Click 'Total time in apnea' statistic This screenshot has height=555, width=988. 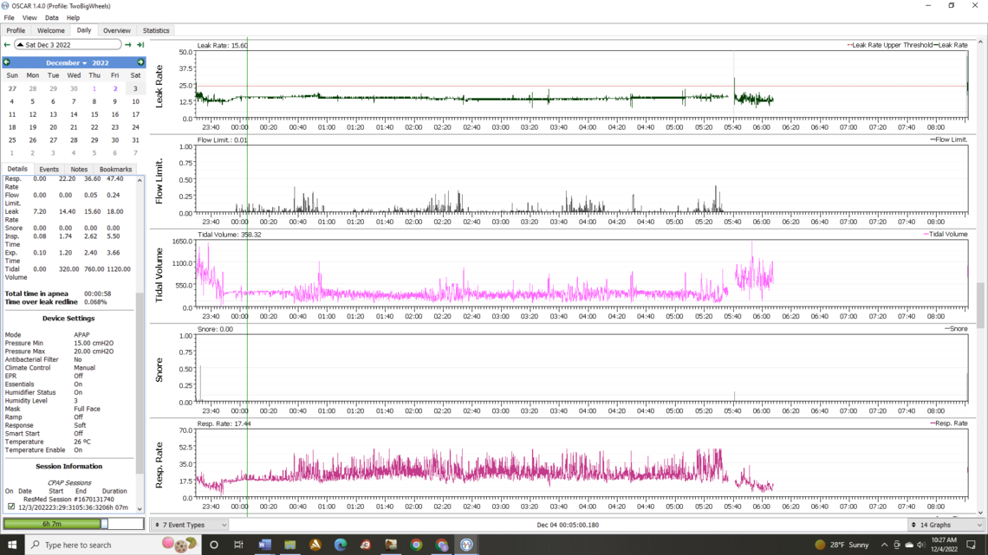(58, 294)
